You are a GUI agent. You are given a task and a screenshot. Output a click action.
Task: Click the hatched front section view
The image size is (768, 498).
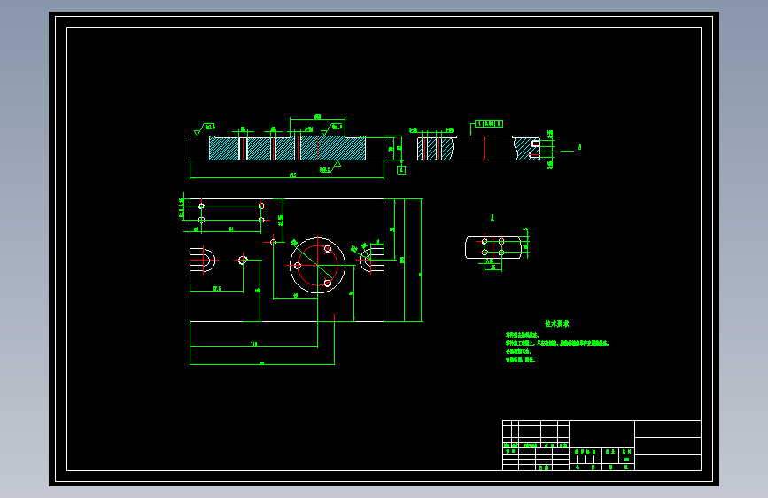tap(287, 148)
